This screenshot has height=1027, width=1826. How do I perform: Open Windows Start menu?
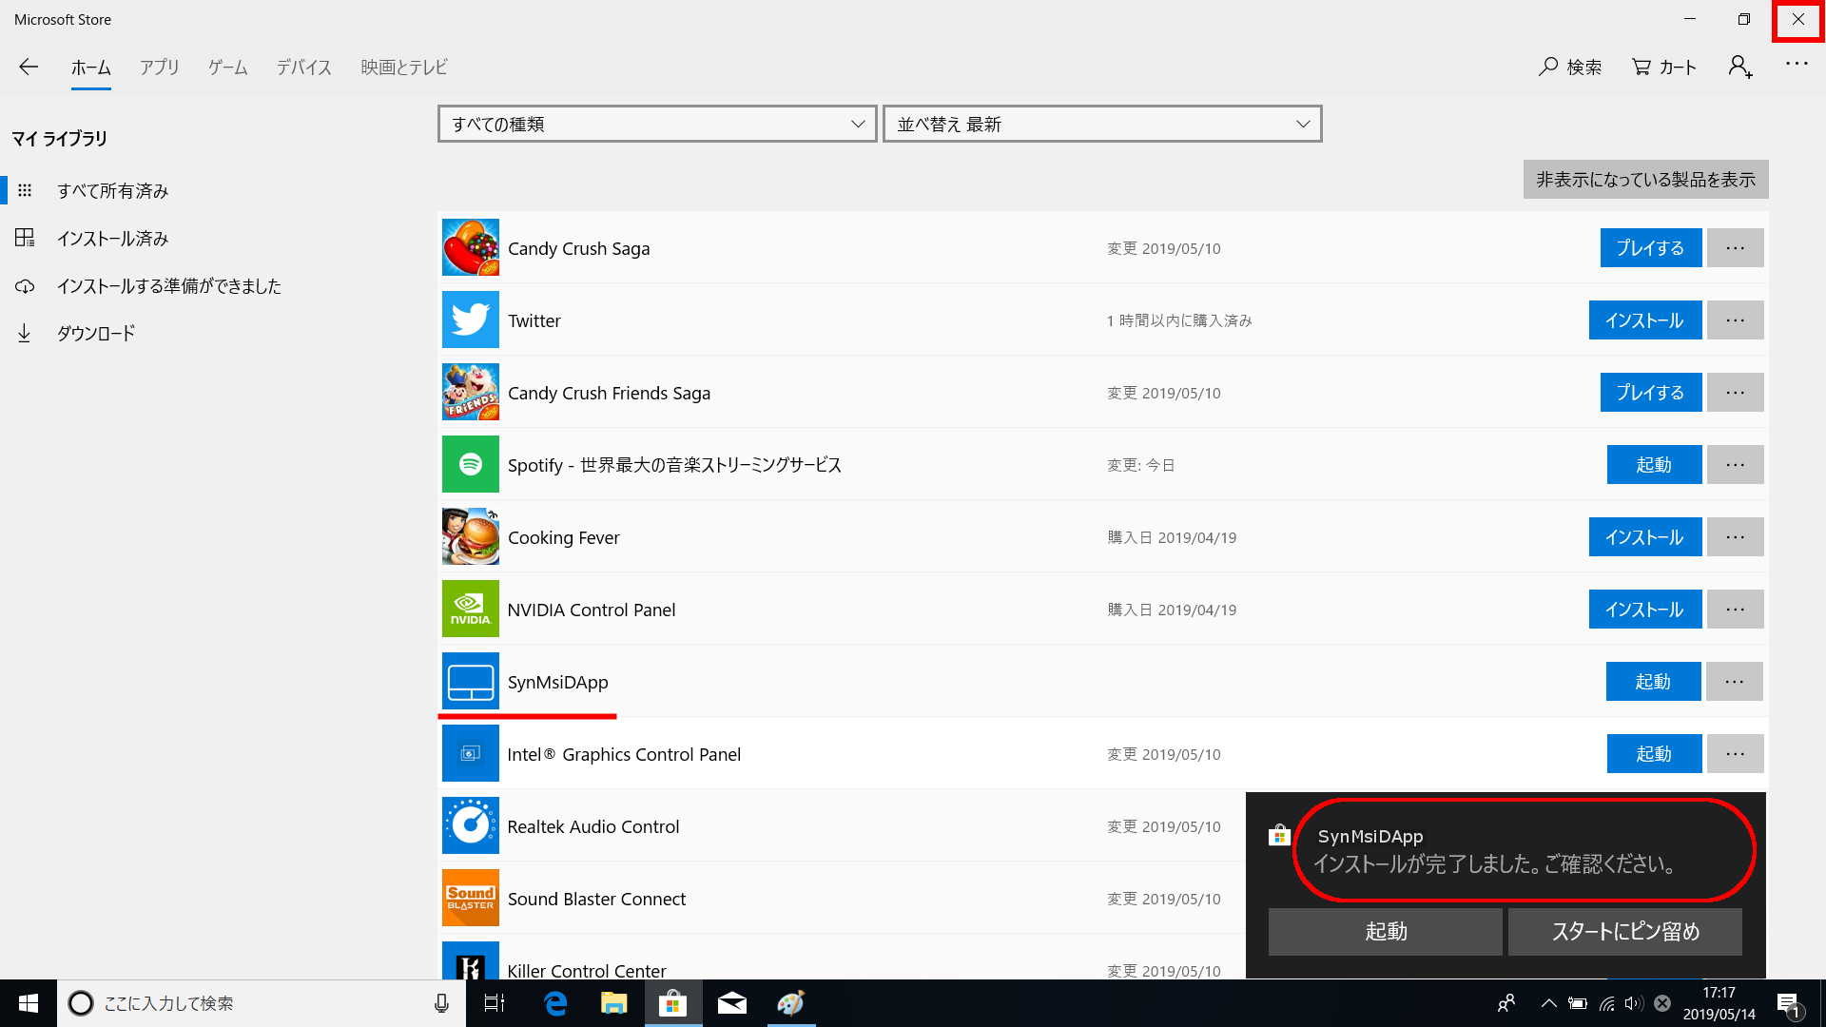point(29,1003)
